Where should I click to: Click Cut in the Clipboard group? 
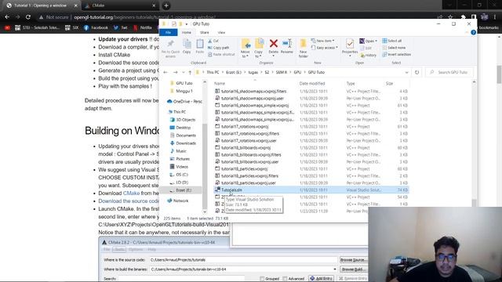213,41
